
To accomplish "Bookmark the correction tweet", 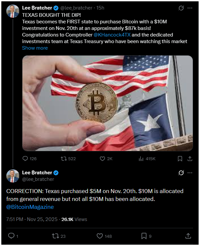I will point(144,236).
